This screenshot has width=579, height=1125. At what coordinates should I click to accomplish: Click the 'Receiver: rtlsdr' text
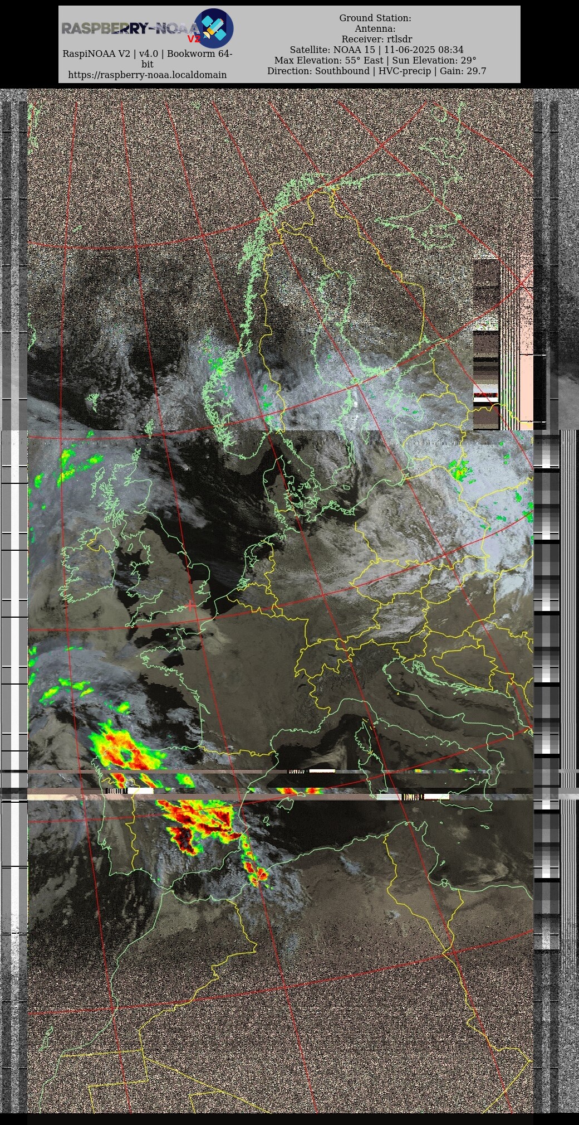pos(377,39)
